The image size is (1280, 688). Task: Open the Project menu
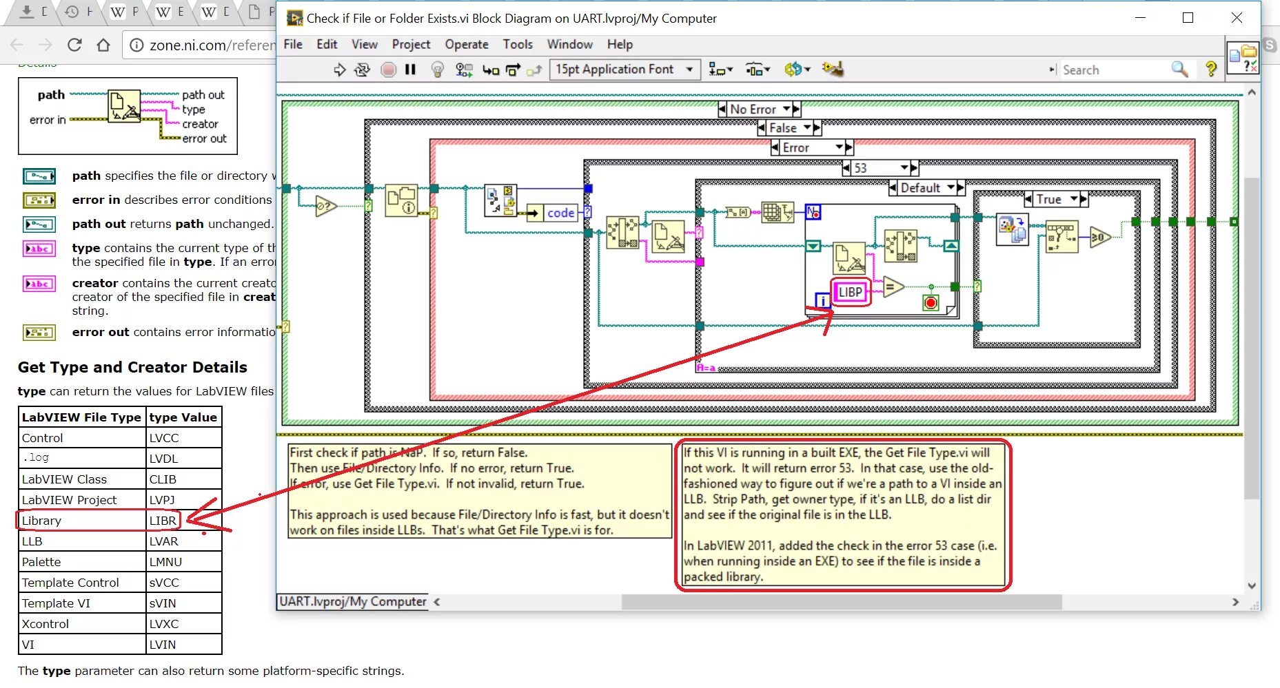[x=411, y=44]
